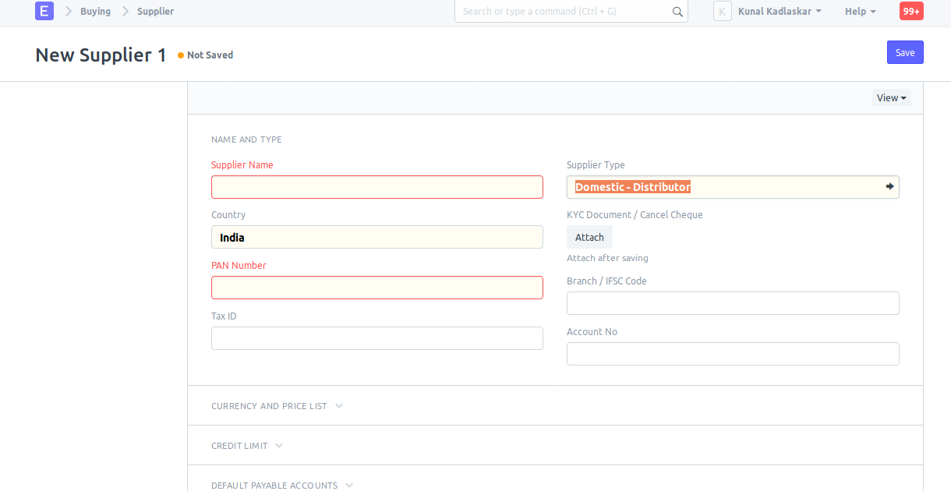Click the Save button
The height and width of the screenshot is (491, 951).
coord(905,52)
